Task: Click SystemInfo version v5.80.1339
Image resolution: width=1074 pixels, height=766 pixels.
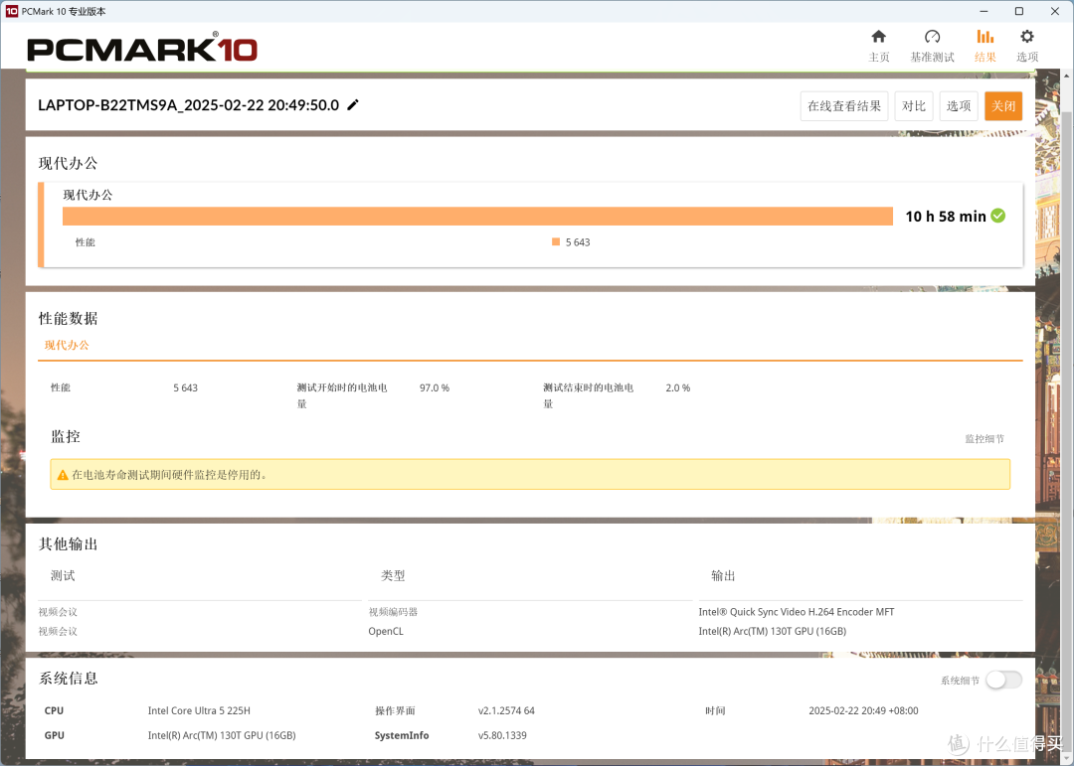Action: [502, 735]
